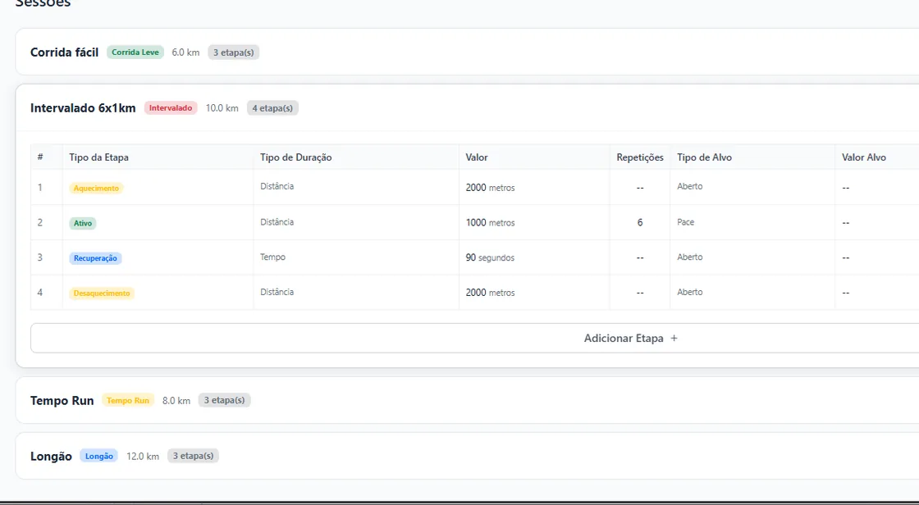Select the Recuperação stage badge
Screen dimensions: 919x505
(x=95, y=258)
